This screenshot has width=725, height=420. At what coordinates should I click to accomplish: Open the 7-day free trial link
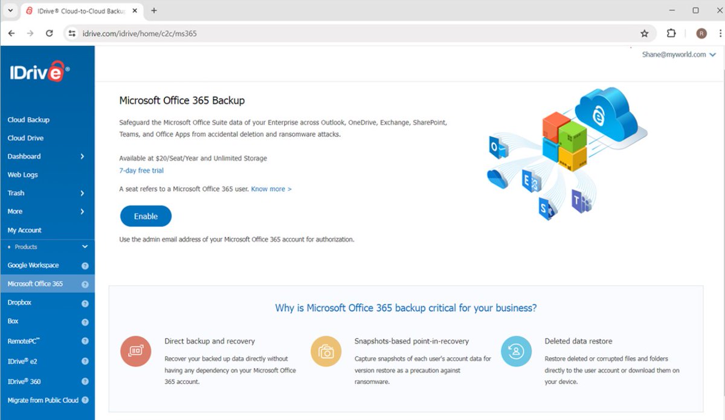click(141, 170)
